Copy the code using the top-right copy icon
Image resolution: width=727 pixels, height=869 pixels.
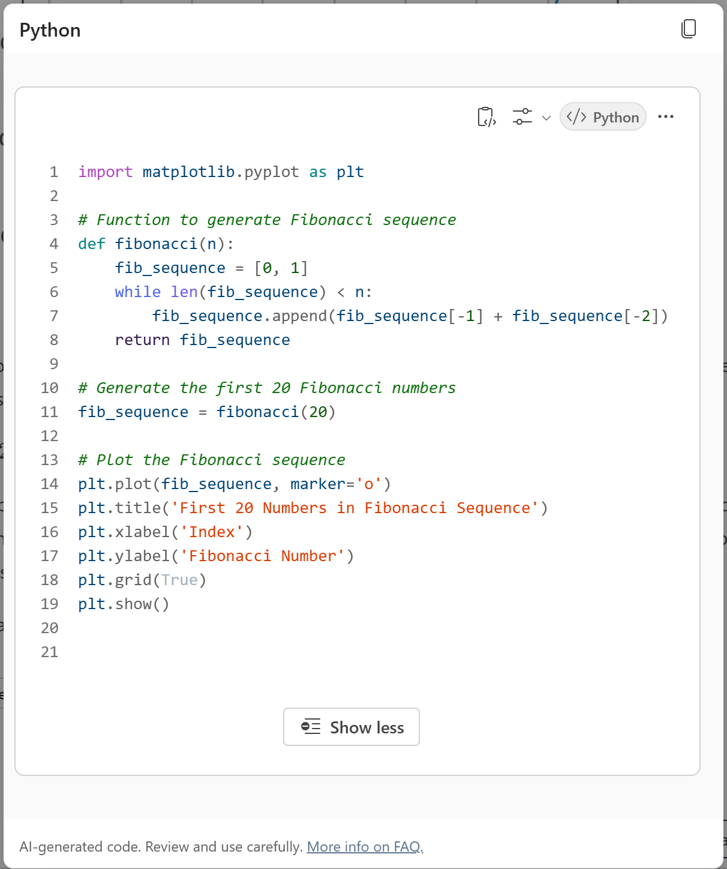pyautogui.click(x=689, y=28)
